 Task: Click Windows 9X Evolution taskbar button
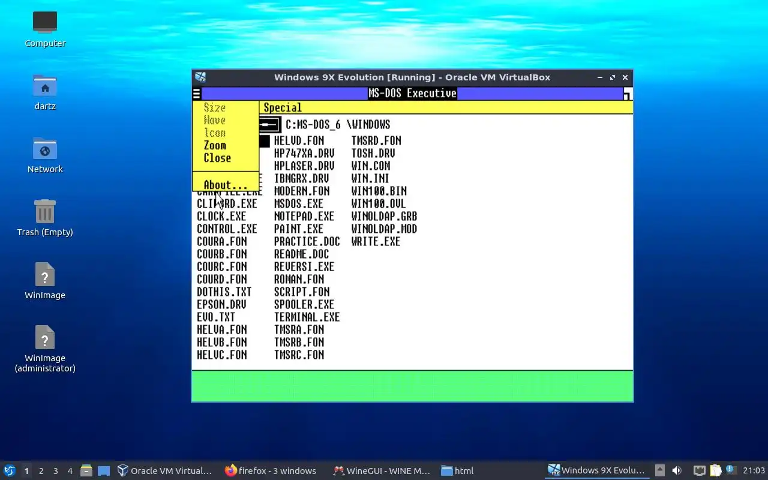click(x=596, y=470)
